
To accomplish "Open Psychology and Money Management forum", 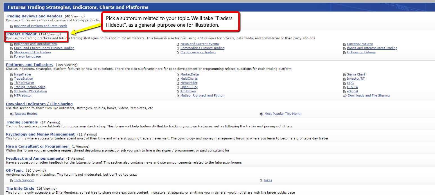I will coord(40,134).
